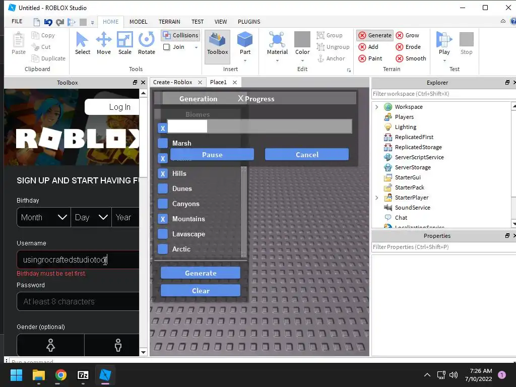Image resolution: width=516 pixels, height=387 pixels.
Task: Click the Pause generation button
Action: pyautogui.click(x=212, y=154)
